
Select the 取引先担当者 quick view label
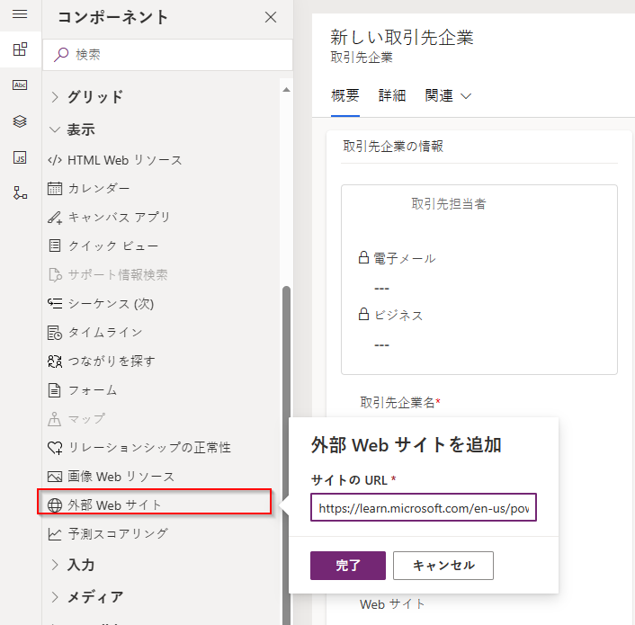448,204
